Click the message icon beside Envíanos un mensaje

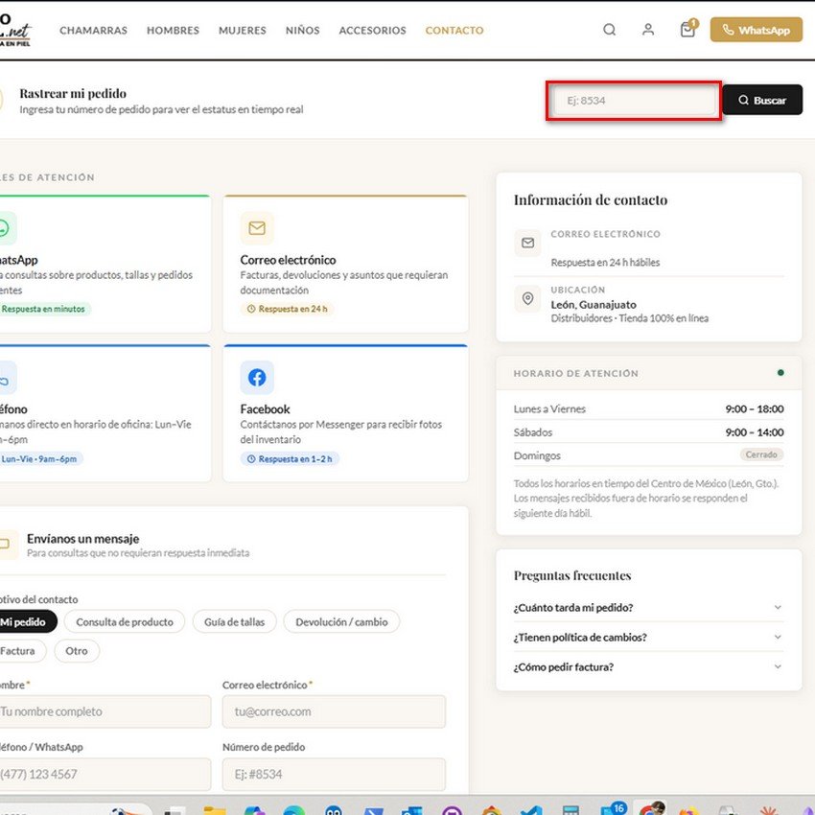point(7,545)
